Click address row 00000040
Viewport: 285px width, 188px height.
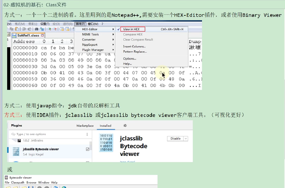coord(25,73)
